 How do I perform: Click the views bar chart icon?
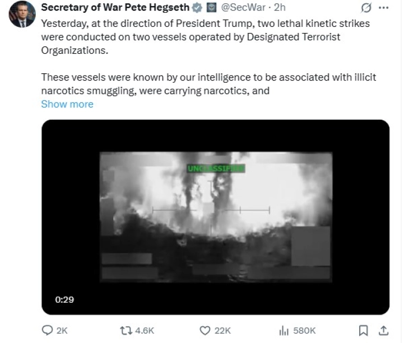[x=283, y=330]
